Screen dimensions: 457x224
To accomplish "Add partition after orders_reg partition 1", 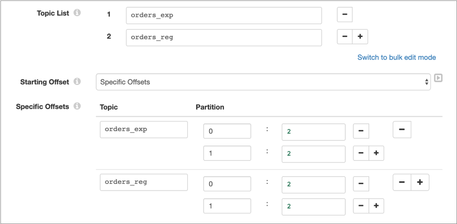I will [376, 206].
